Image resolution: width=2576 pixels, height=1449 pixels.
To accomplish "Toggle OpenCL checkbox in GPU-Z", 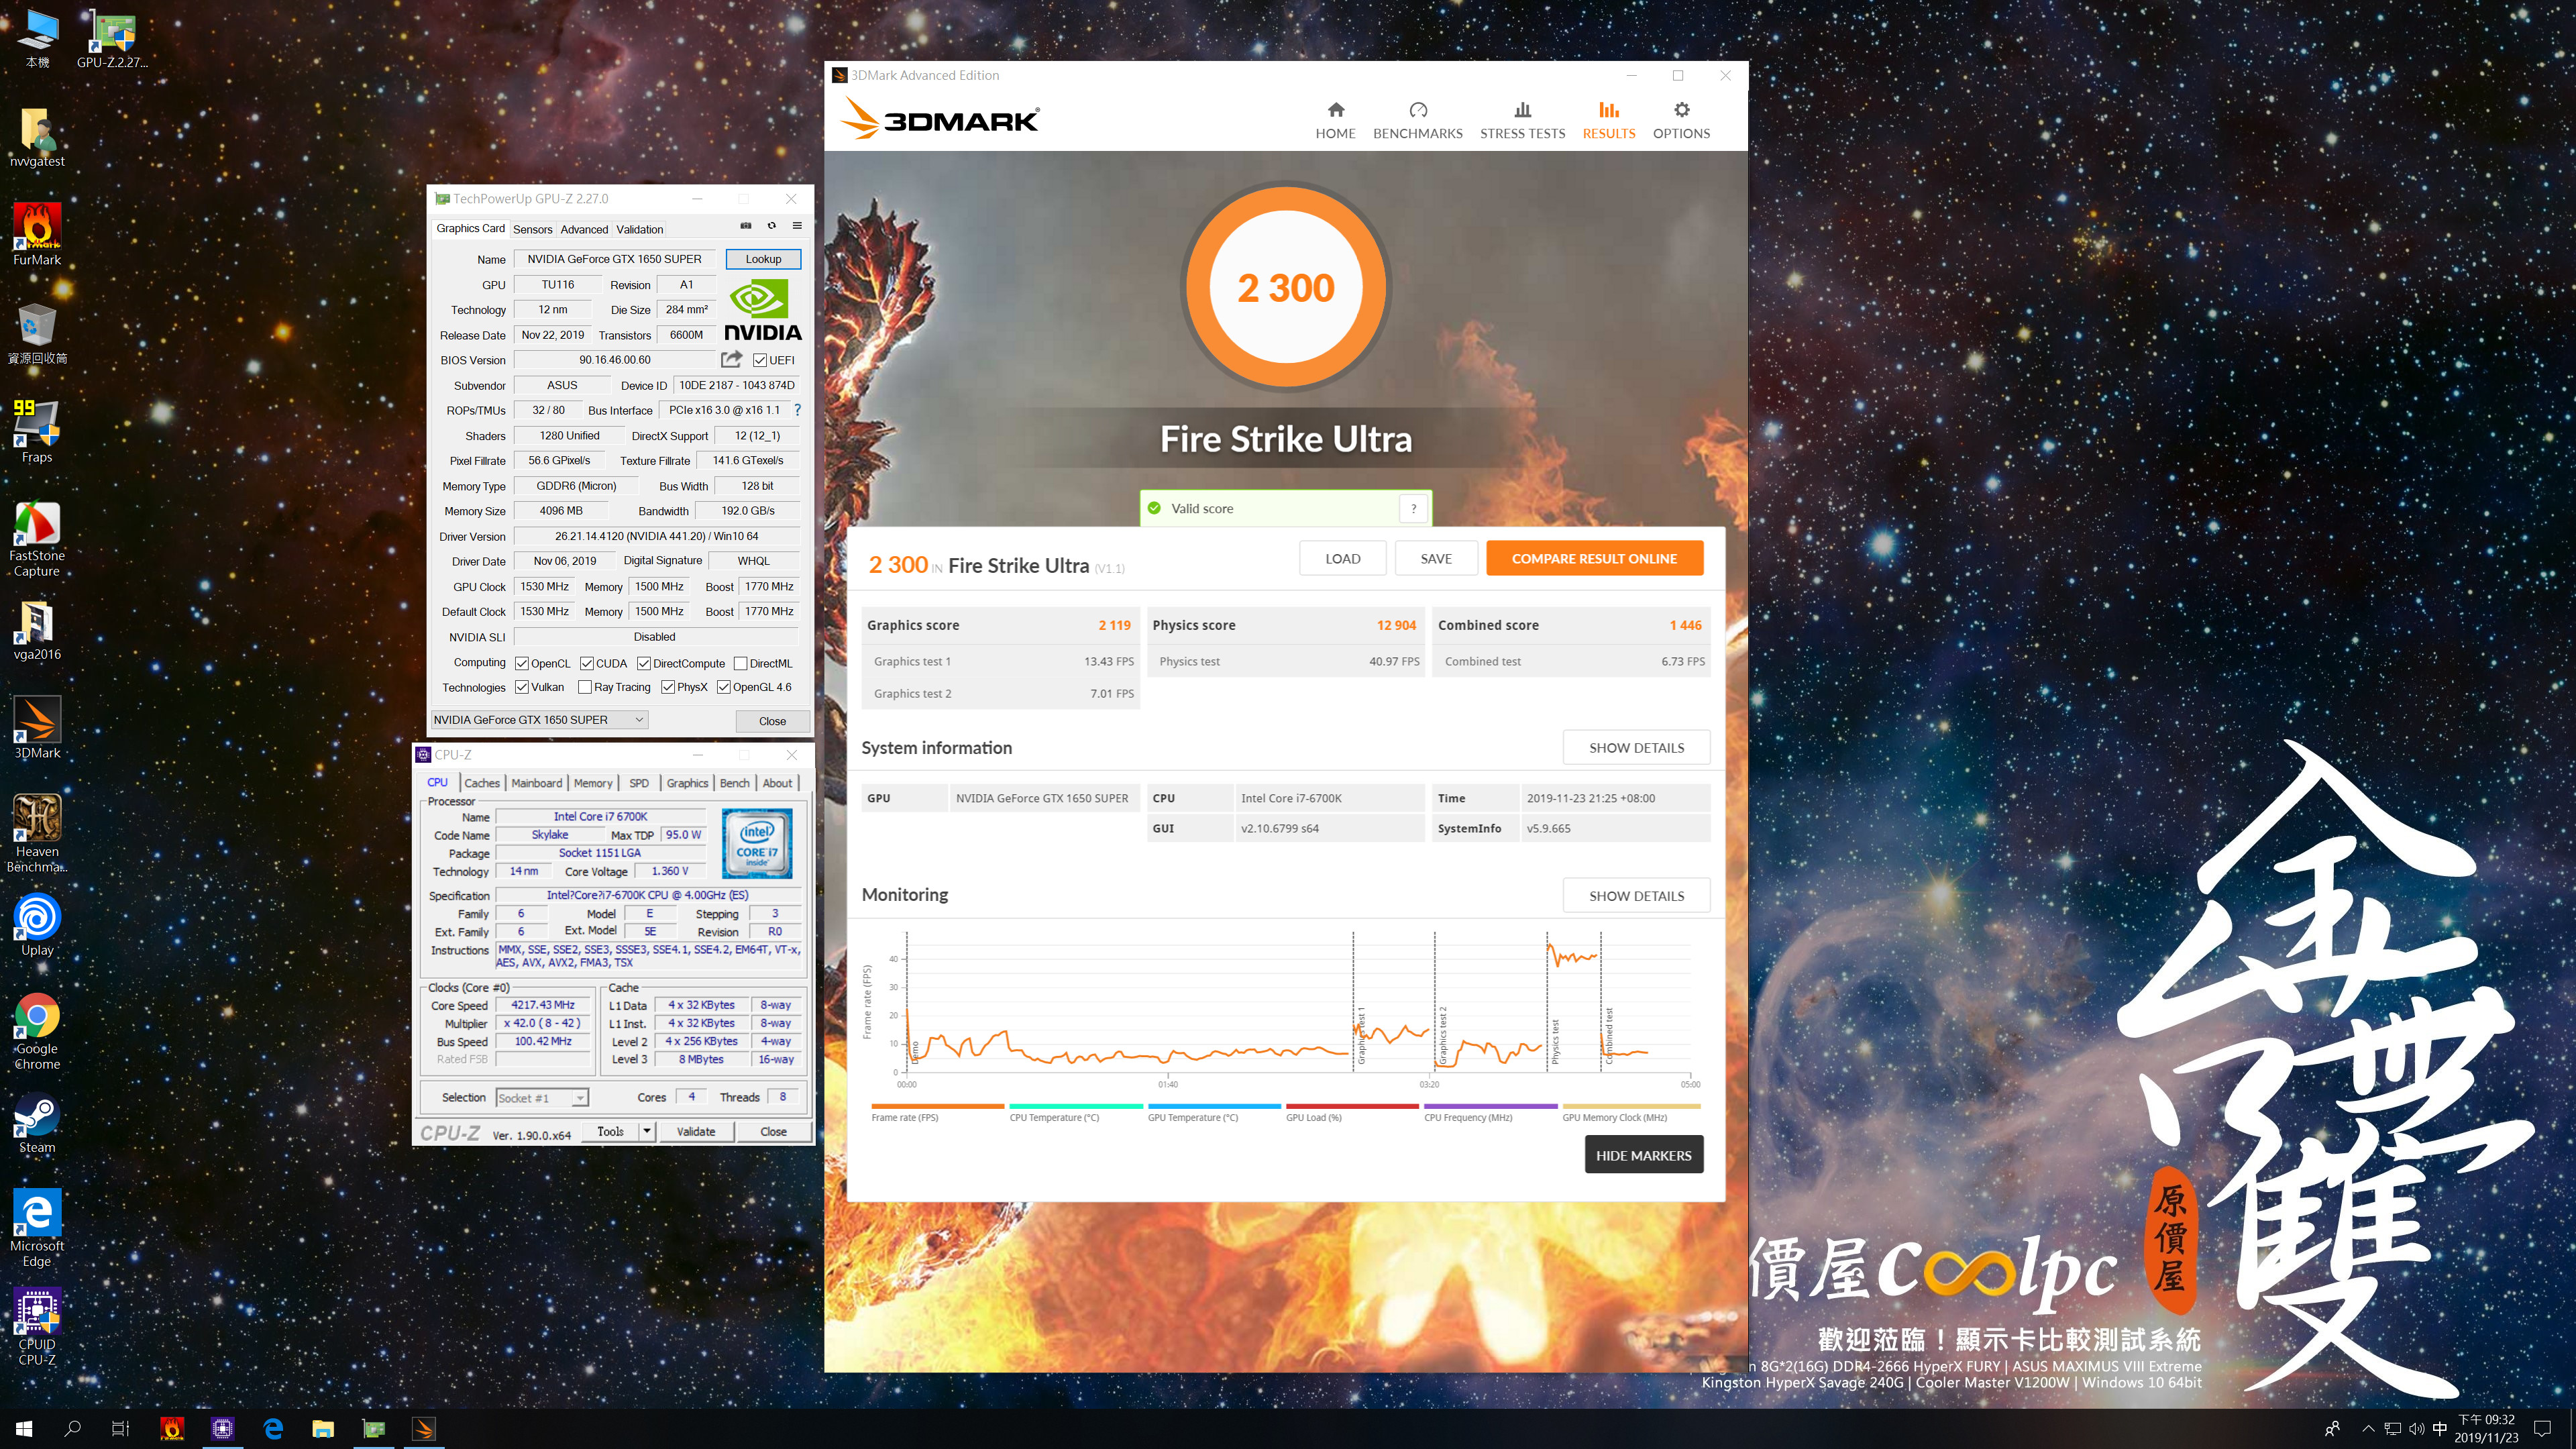I will point(522,663).
